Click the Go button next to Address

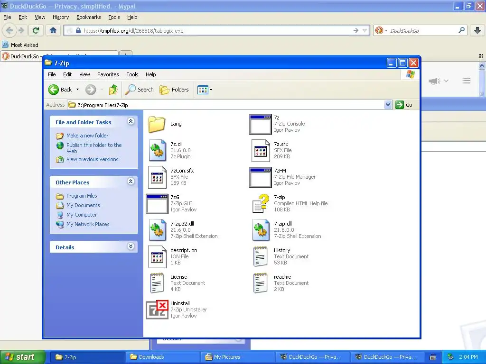(x=404, y=105)
